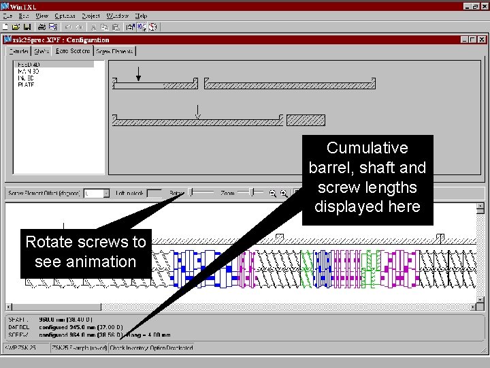
Task: Click the W&P ZSK 25 status bar entry
Action: coord(27,348)
